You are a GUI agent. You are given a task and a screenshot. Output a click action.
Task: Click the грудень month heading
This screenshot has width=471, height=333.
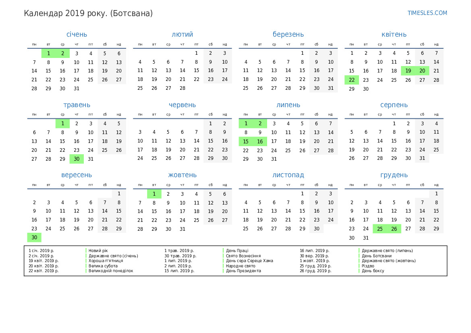[x=394, y=175]
